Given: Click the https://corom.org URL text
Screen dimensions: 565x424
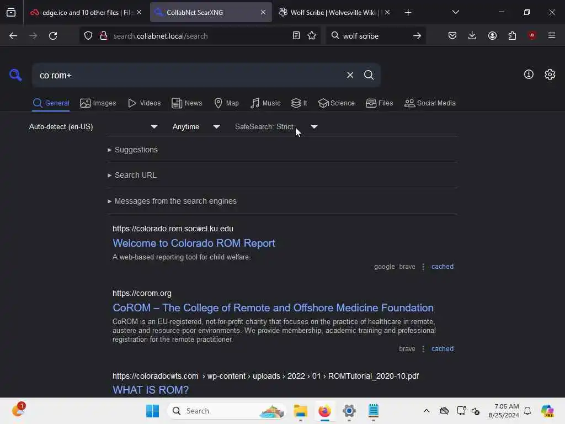Looking at the screenshot, I should click(x=142, y=294).
